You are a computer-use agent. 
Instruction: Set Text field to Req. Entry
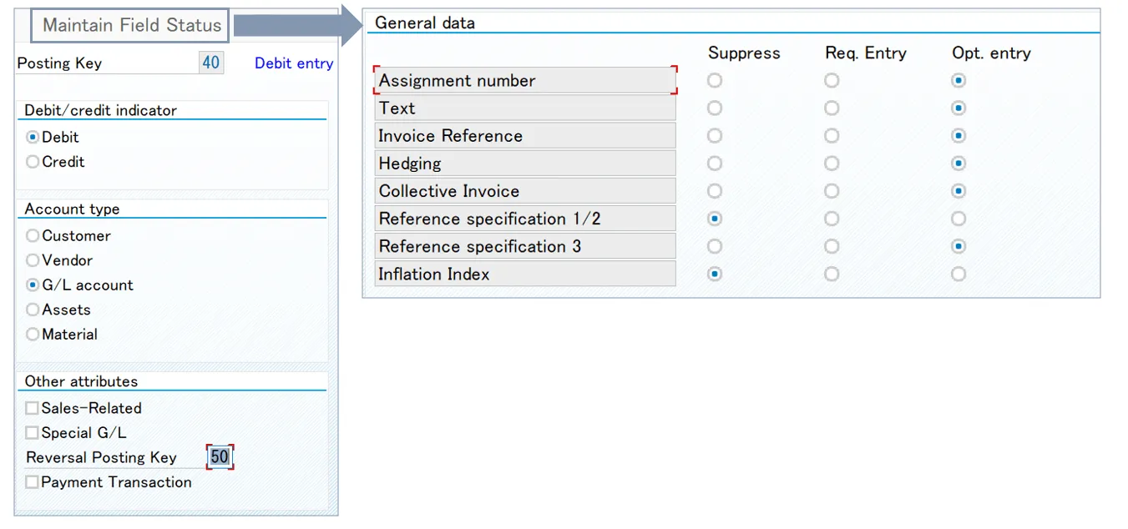click(832, 108)
